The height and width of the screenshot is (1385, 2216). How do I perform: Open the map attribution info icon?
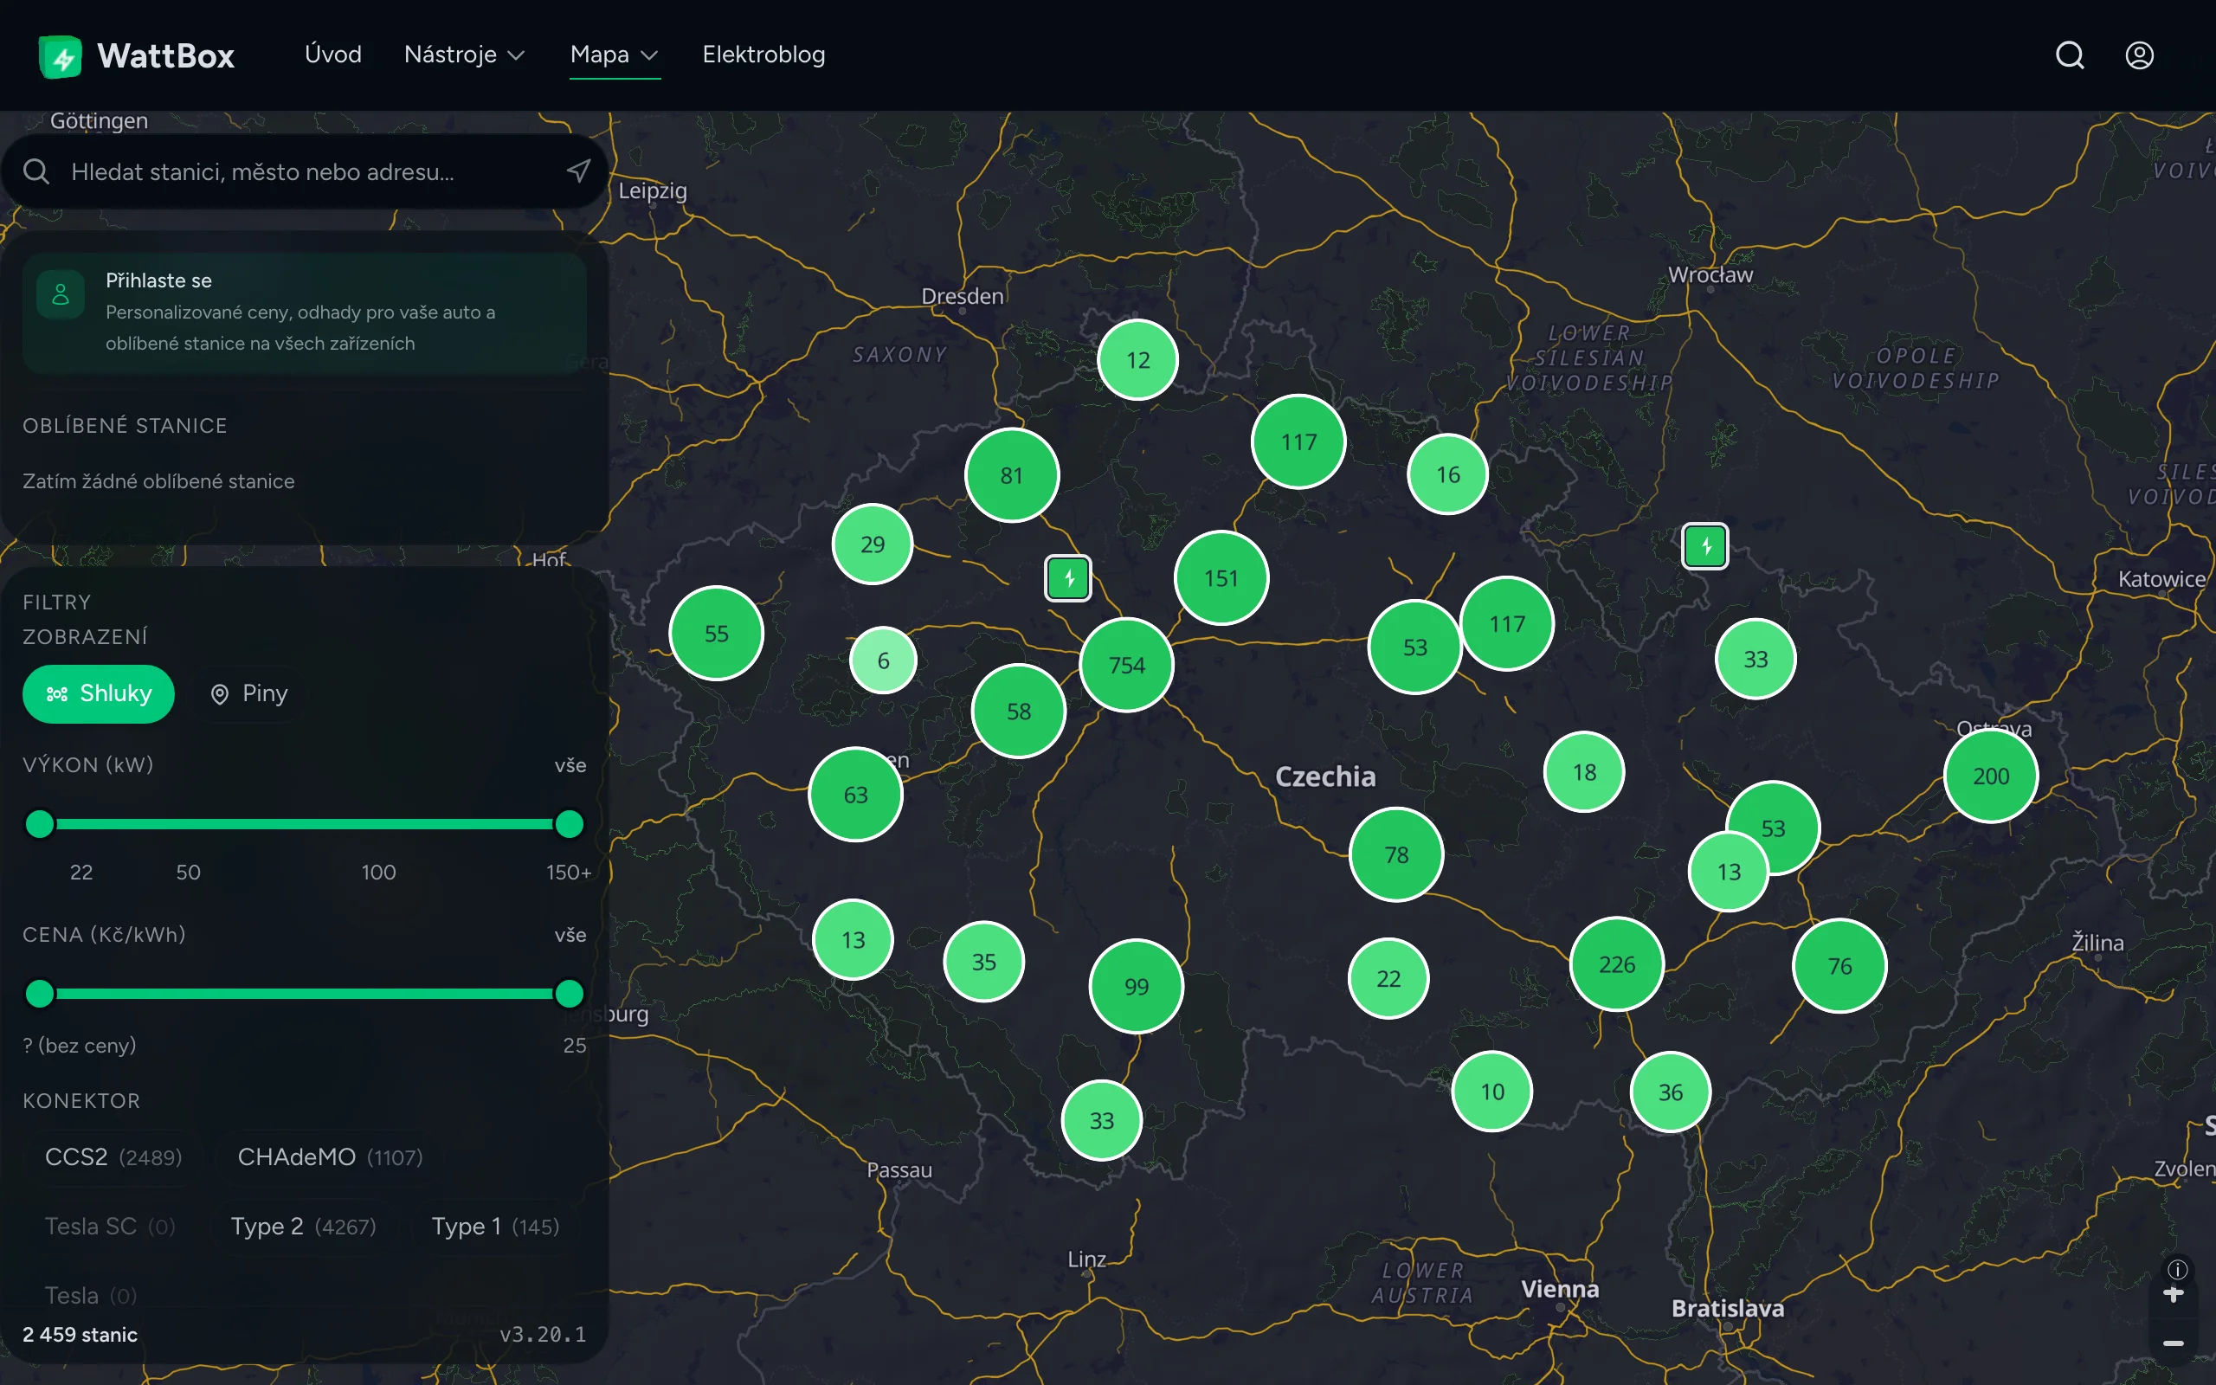(2177, 1269)
